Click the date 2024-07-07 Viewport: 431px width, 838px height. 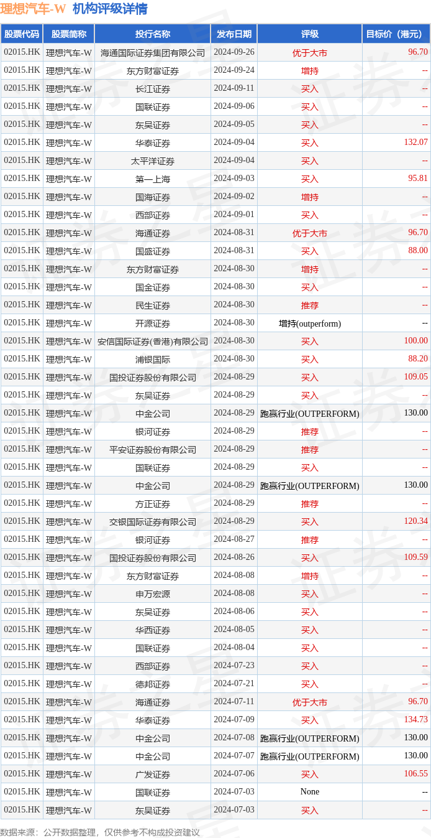234,756
